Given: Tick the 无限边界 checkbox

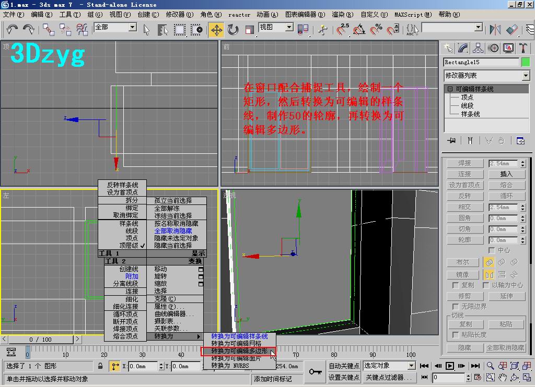Looking at the screenshot, I should pyautogui.click(x=456, y=307).
